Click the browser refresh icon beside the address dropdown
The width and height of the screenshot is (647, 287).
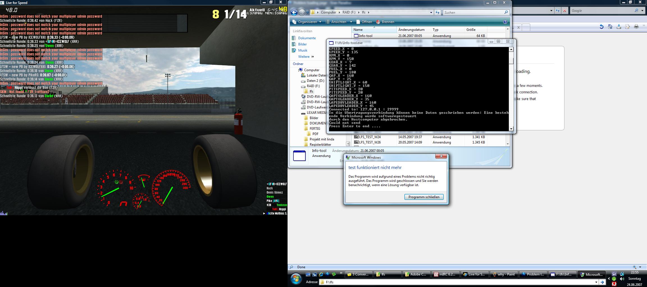[558, 11]
